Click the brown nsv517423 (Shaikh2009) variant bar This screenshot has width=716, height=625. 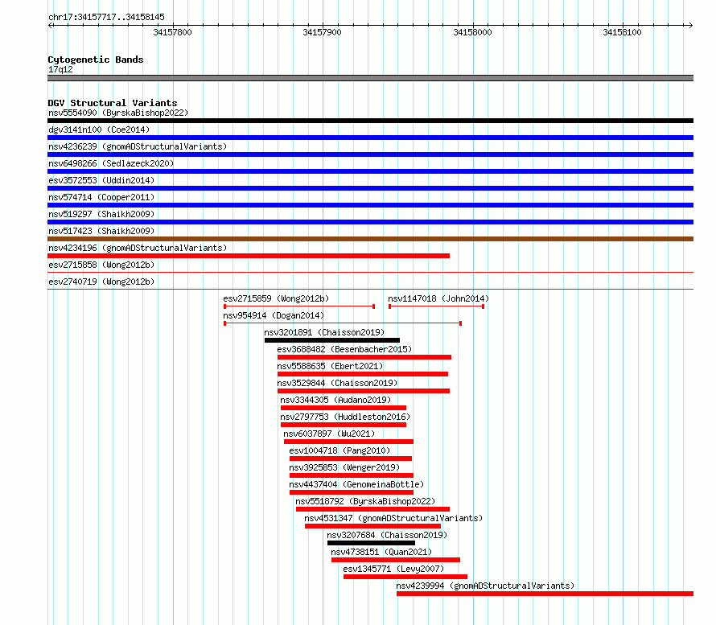point(370,239)
